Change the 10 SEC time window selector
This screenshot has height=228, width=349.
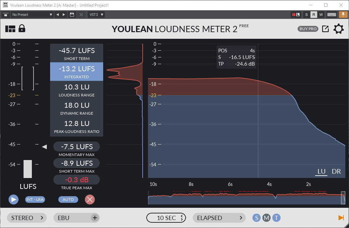coord(166,218)
